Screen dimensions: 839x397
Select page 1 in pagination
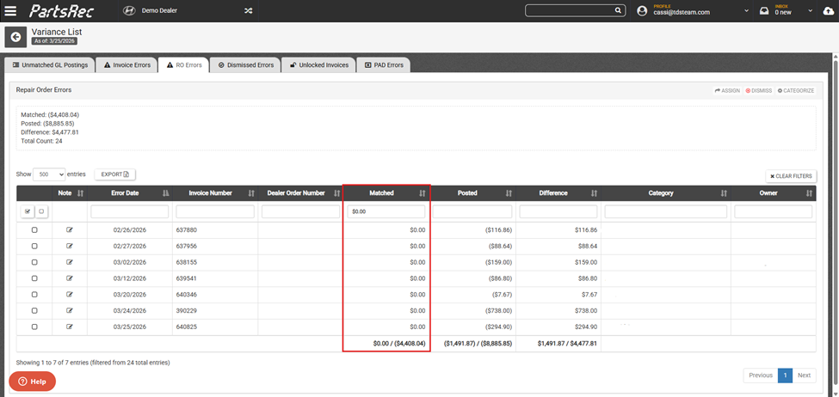click(x=785, y=376)
